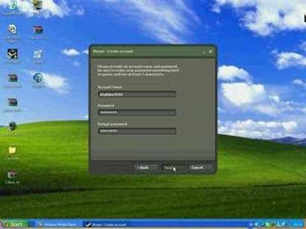Click the Next button in the dialog
306x229 pixels.
coord(173,168)
